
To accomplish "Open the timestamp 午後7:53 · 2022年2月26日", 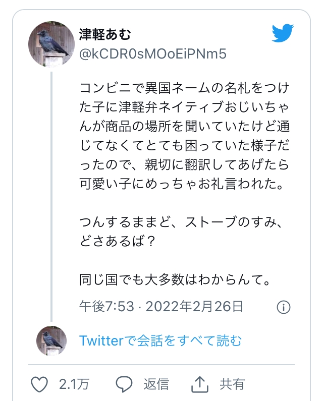I will pos(161,306).
